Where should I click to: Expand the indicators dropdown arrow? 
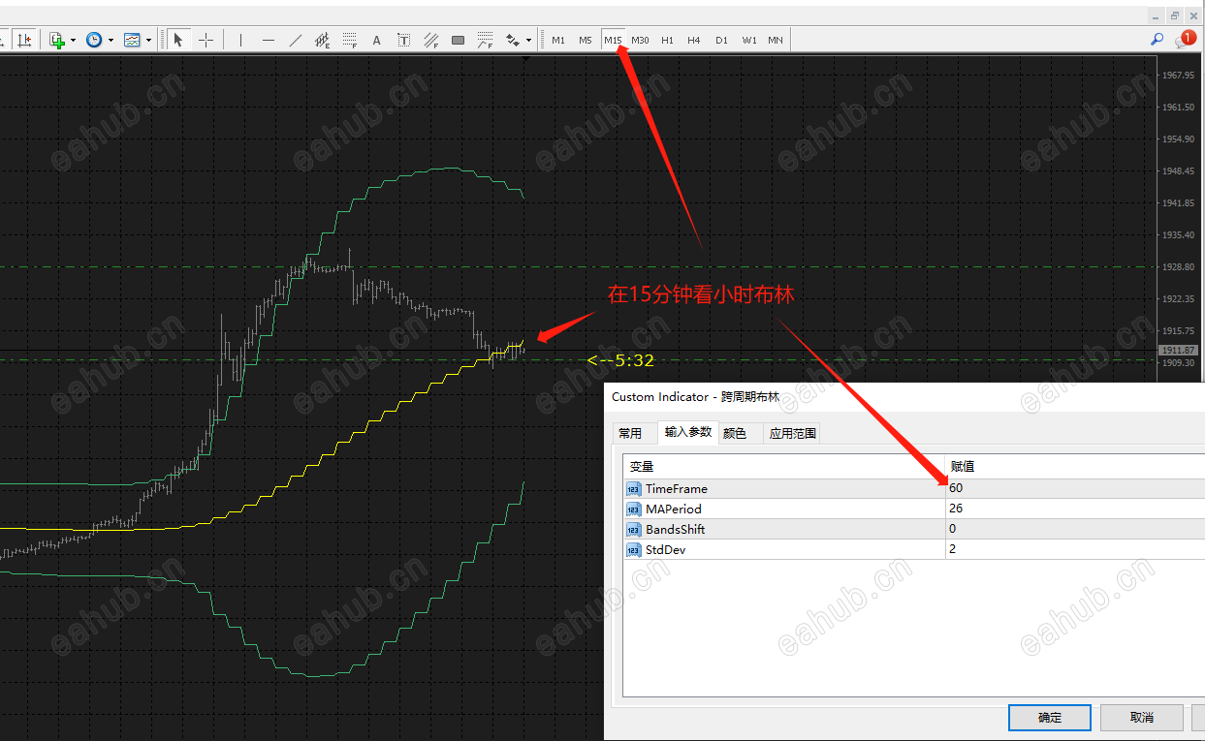tap(73, 40)
